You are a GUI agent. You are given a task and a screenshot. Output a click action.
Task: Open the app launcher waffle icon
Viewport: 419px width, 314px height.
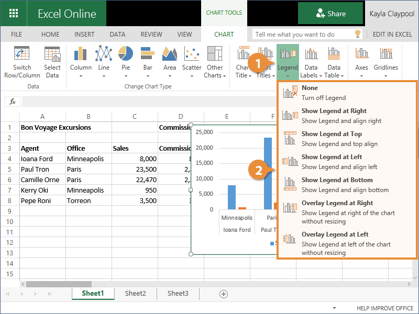(14, 14)
